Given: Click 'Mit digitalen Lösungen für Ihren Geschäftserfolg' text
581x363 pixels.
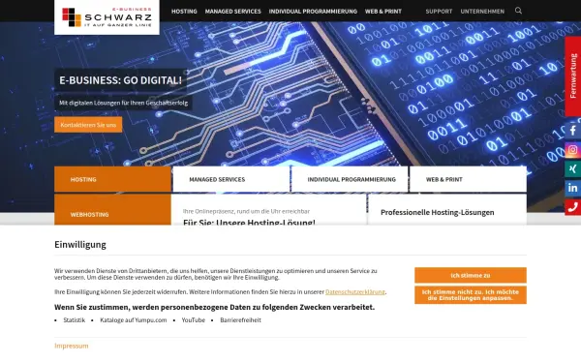Looking at the screenshot, I should (x=123, y=103).
